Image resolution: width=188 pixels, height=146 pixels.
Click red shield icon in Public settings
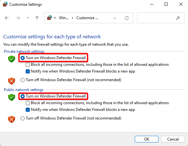click(12, 119)
